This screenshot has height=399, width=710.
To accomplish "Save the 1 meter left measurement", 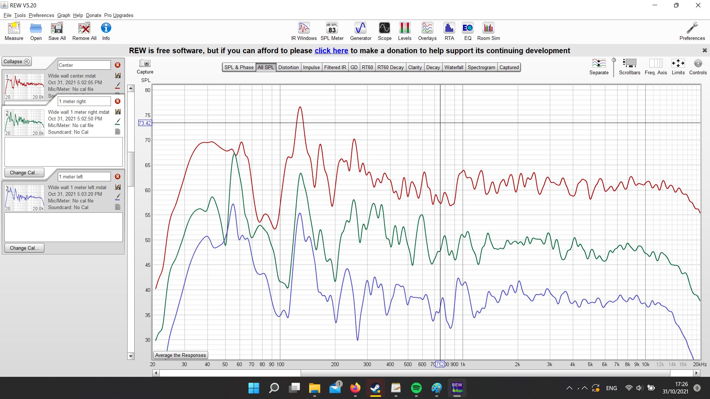I will [x=118, y=187].
